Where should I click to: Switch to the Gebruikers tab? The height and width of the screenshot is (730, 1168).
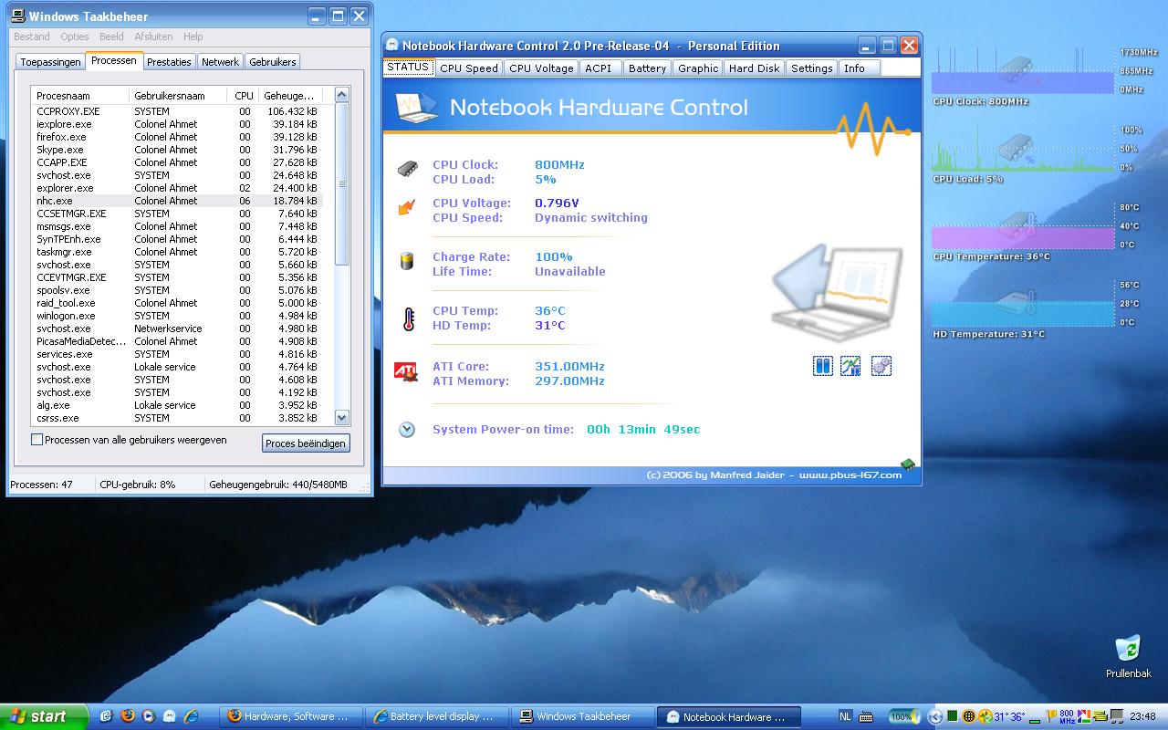tap(272, 62)
